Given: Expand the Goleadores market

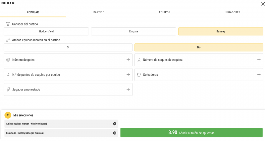Looking at the screenshot, I should tap(259, 75).
